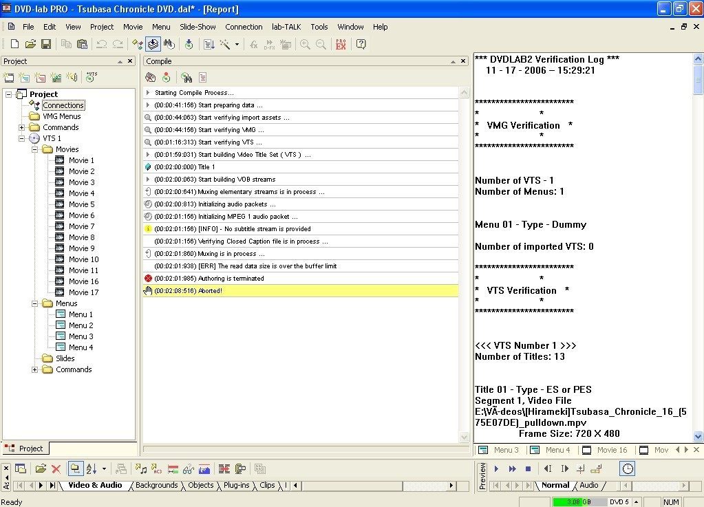Expand the upper Commands folder
Viewport: 704px width, 507px height.
(21, 127)
